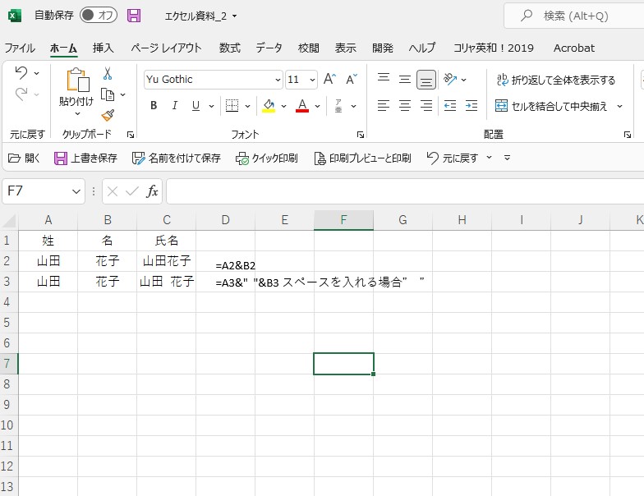
Task: Align text left
Action: click(x=384, y=105)
